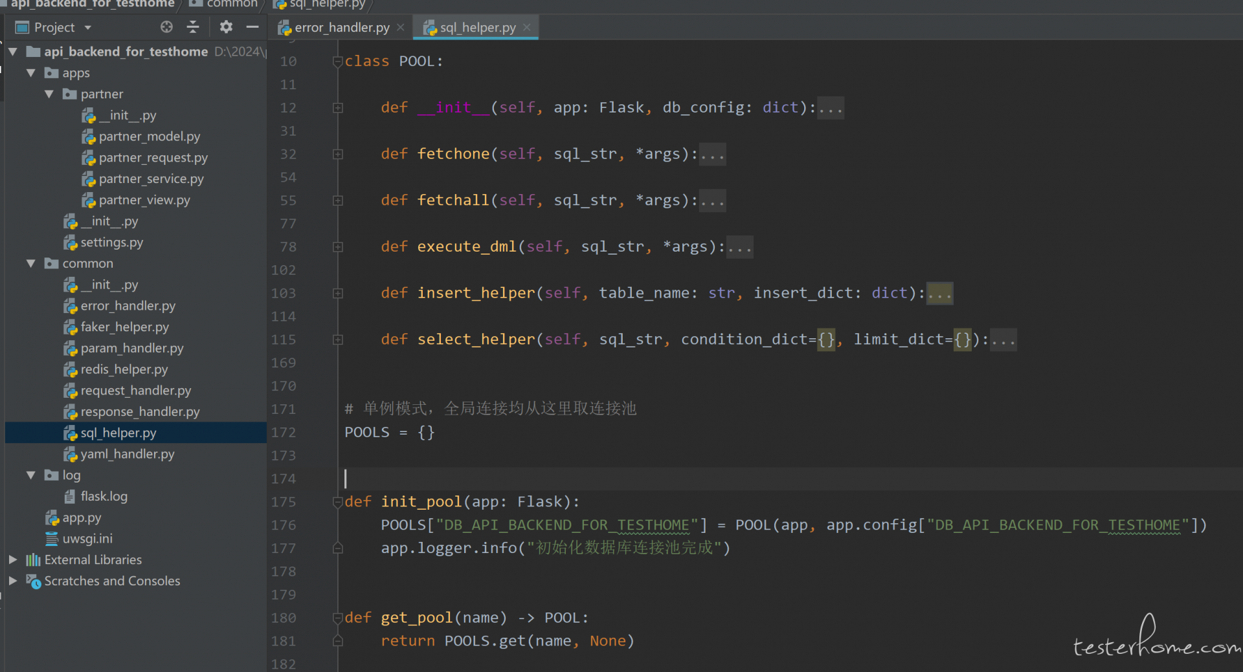
Task: Open flask.log file
Action: pyautogui.click(x=104, y=496)
